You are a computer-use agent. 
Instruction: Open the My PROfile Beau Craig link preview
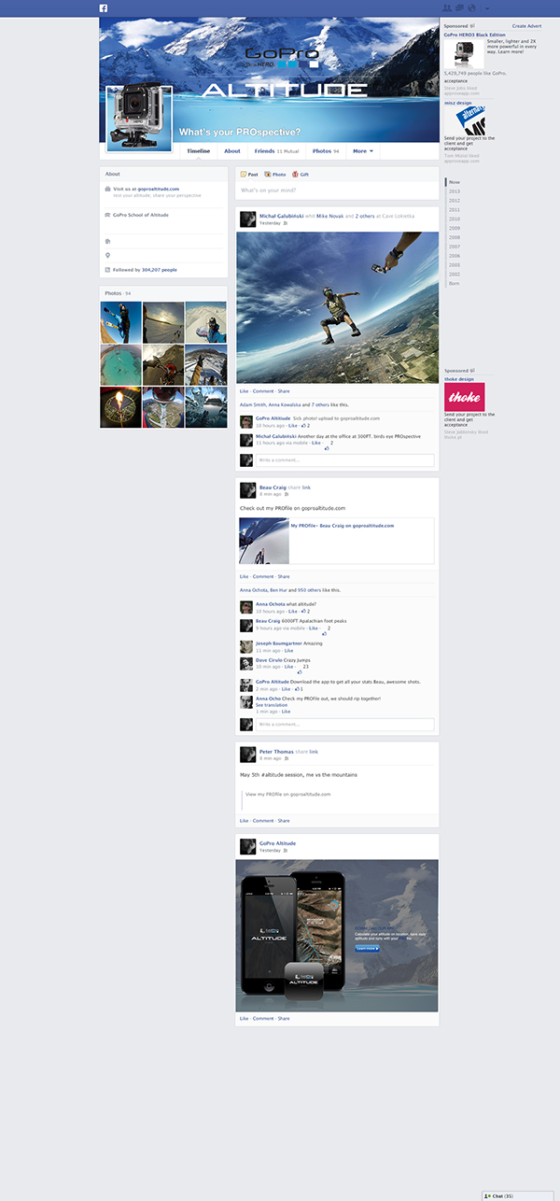pyautogui.click(x=342, y=526)
